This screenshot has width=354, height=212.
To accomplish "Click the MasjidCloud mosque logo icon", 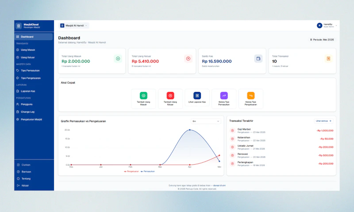I will pyautogui.click(x=19, y=26).
